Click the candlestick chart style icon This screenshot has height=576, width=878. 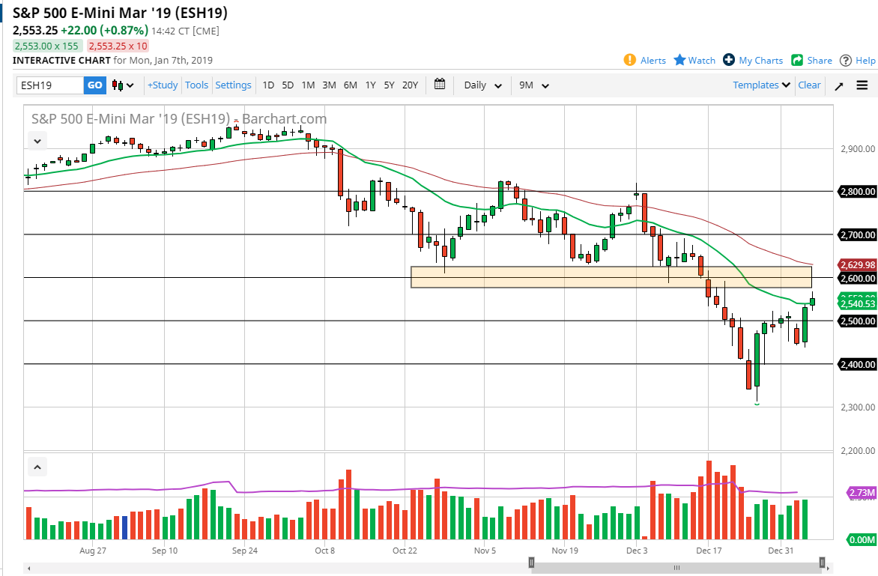(x=117, y=85)
